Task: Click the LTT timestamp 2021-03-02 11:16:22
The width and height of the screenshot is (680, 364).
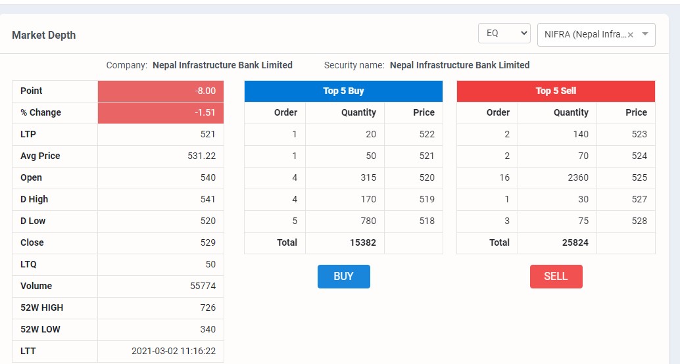Action: coord(174,351)
